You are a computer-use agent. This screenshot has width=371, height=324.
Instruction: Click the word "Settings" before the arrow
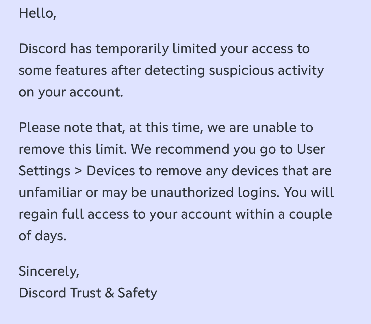click(44, 171)
